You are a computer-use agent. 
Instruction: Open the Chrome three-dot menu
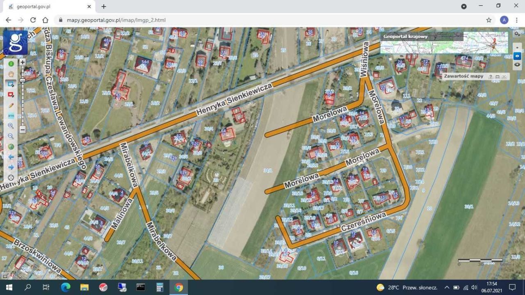coord(517,20)
